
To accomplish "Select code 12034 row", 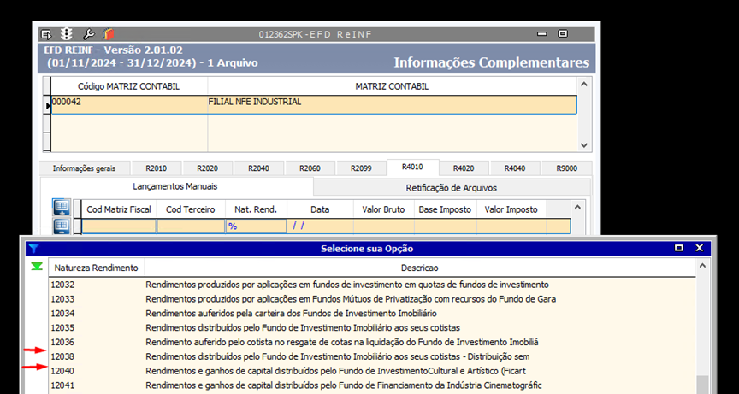I will point(372,314).
